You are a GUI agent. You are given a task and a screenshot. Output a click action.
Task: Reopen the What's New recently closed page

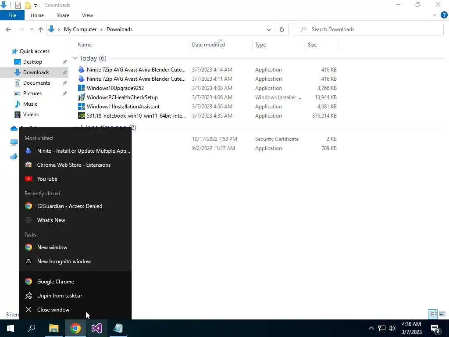pyautogui.click(x=75, y=220)
